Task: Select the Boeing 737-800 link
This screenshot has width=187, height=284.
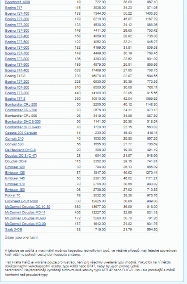Action: pos(17,59)
